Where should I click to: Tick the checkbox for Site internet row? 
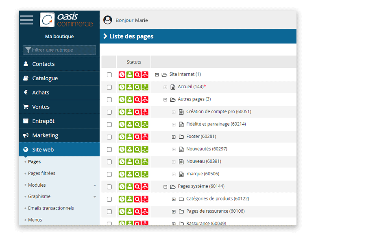click(109, 75)
